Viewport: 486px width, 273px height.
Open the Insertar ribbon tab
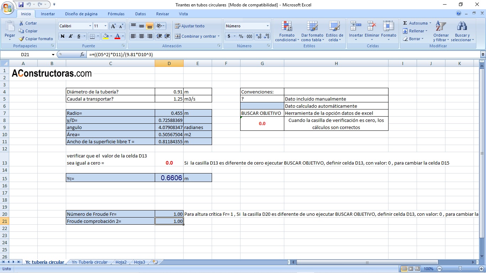pos(48,14)
